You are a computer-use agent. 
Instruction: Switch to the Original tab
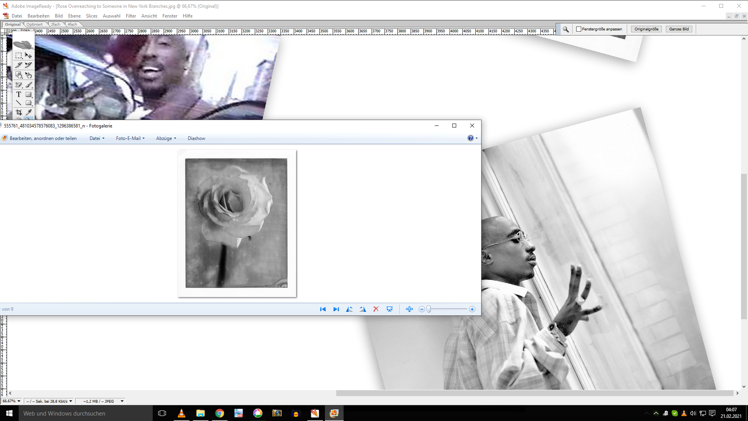coord(13,24)
